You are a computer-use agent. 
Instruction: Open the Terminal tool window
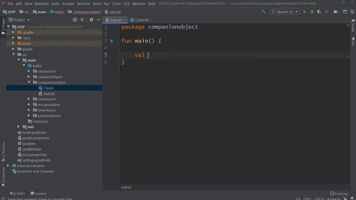[x=38, y=193]
